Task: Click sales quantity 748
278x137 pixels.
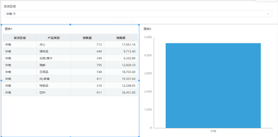Action: [x=87, y=72]
